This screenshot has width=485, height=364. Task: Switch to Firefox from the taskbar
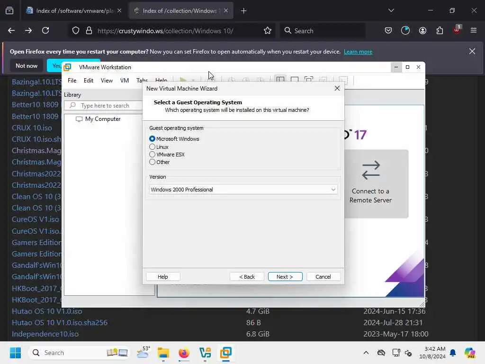tap(184, 353)
